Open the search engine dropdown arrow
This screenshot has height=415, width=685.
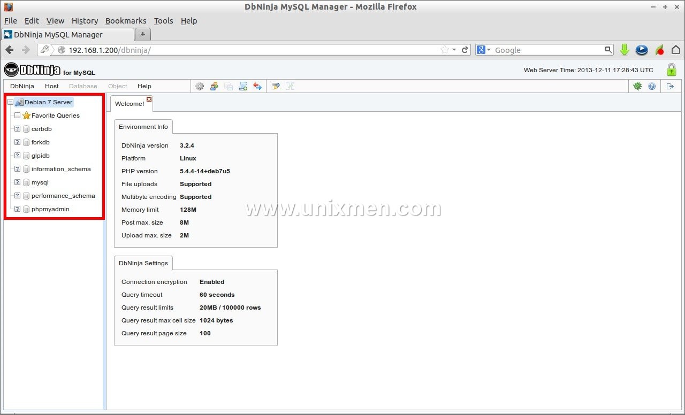pyautogui.click(x=489, y=50)
